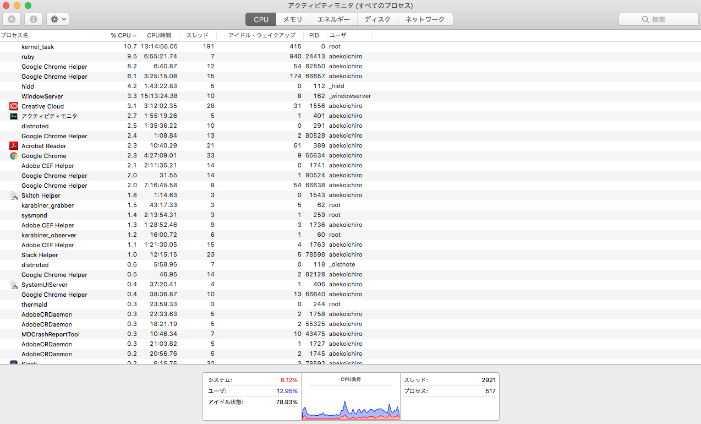Click the Creative Cloud process icon
The height and width of the screenshot is (424, 701).
tap(14, 106)
